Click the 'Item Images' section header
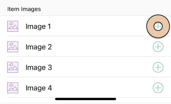The width and height of the screenshot is (171, 104). tap(24, 9)
